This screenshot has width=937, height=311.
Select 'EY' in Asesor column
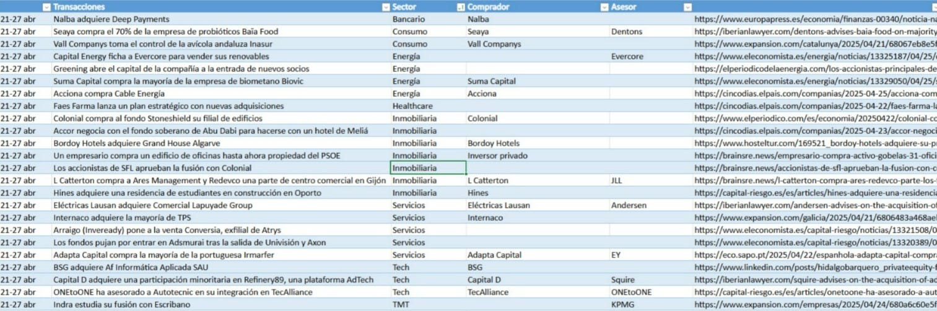(x=651, y=255)
